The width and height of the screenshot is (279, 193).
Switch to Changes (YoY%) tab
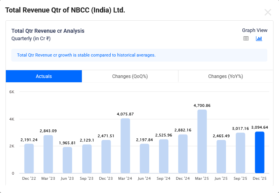[x=225, y=76]
